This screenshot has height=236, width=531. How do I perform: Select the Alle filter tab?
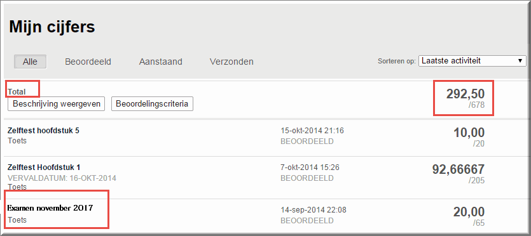(30, 62)
